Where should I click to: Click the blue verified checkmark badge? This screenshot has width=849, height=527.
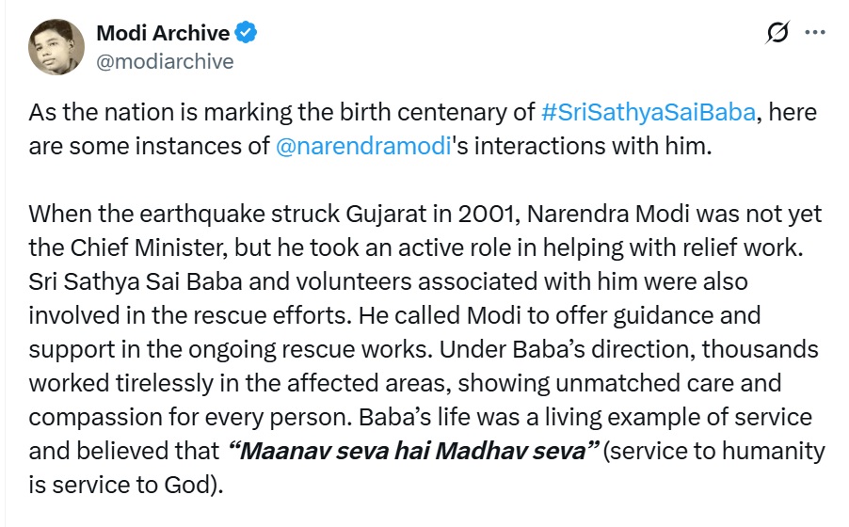tap(247, 33)
